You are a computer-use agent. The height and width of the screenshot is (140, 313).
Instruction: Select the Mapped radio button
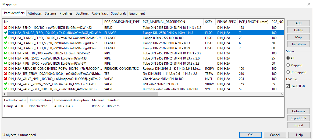tap(288, 65)
